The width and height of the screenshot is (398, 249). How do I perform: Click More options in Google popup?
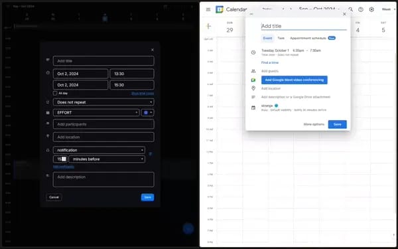tap(314, 124)
